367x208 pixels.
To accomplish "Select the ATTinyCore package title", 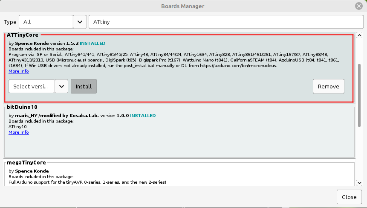I will (x=23, y=35).
